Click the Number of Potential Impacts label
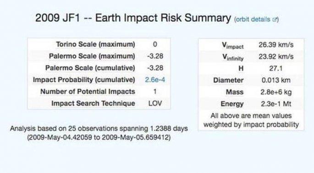This screenshot has width=314, height=173. point(88,91)
